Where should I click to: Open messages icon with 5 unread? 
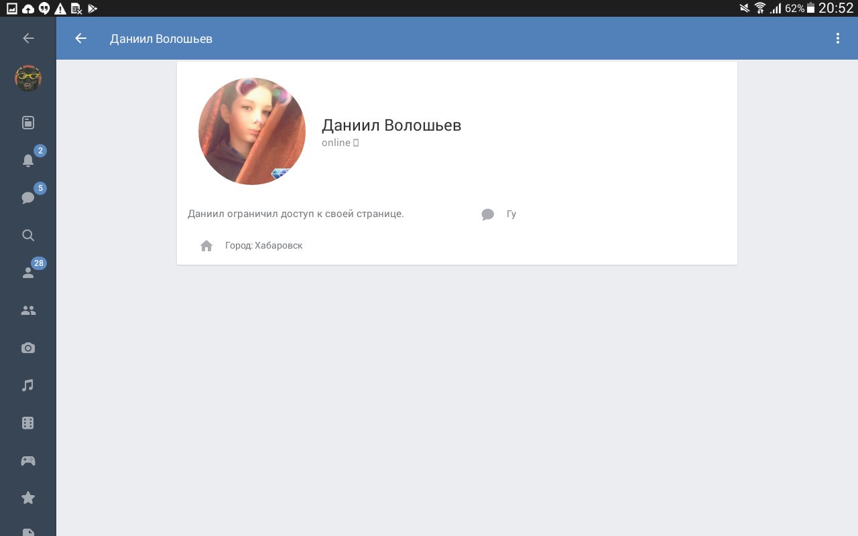[x=28, y=198]
